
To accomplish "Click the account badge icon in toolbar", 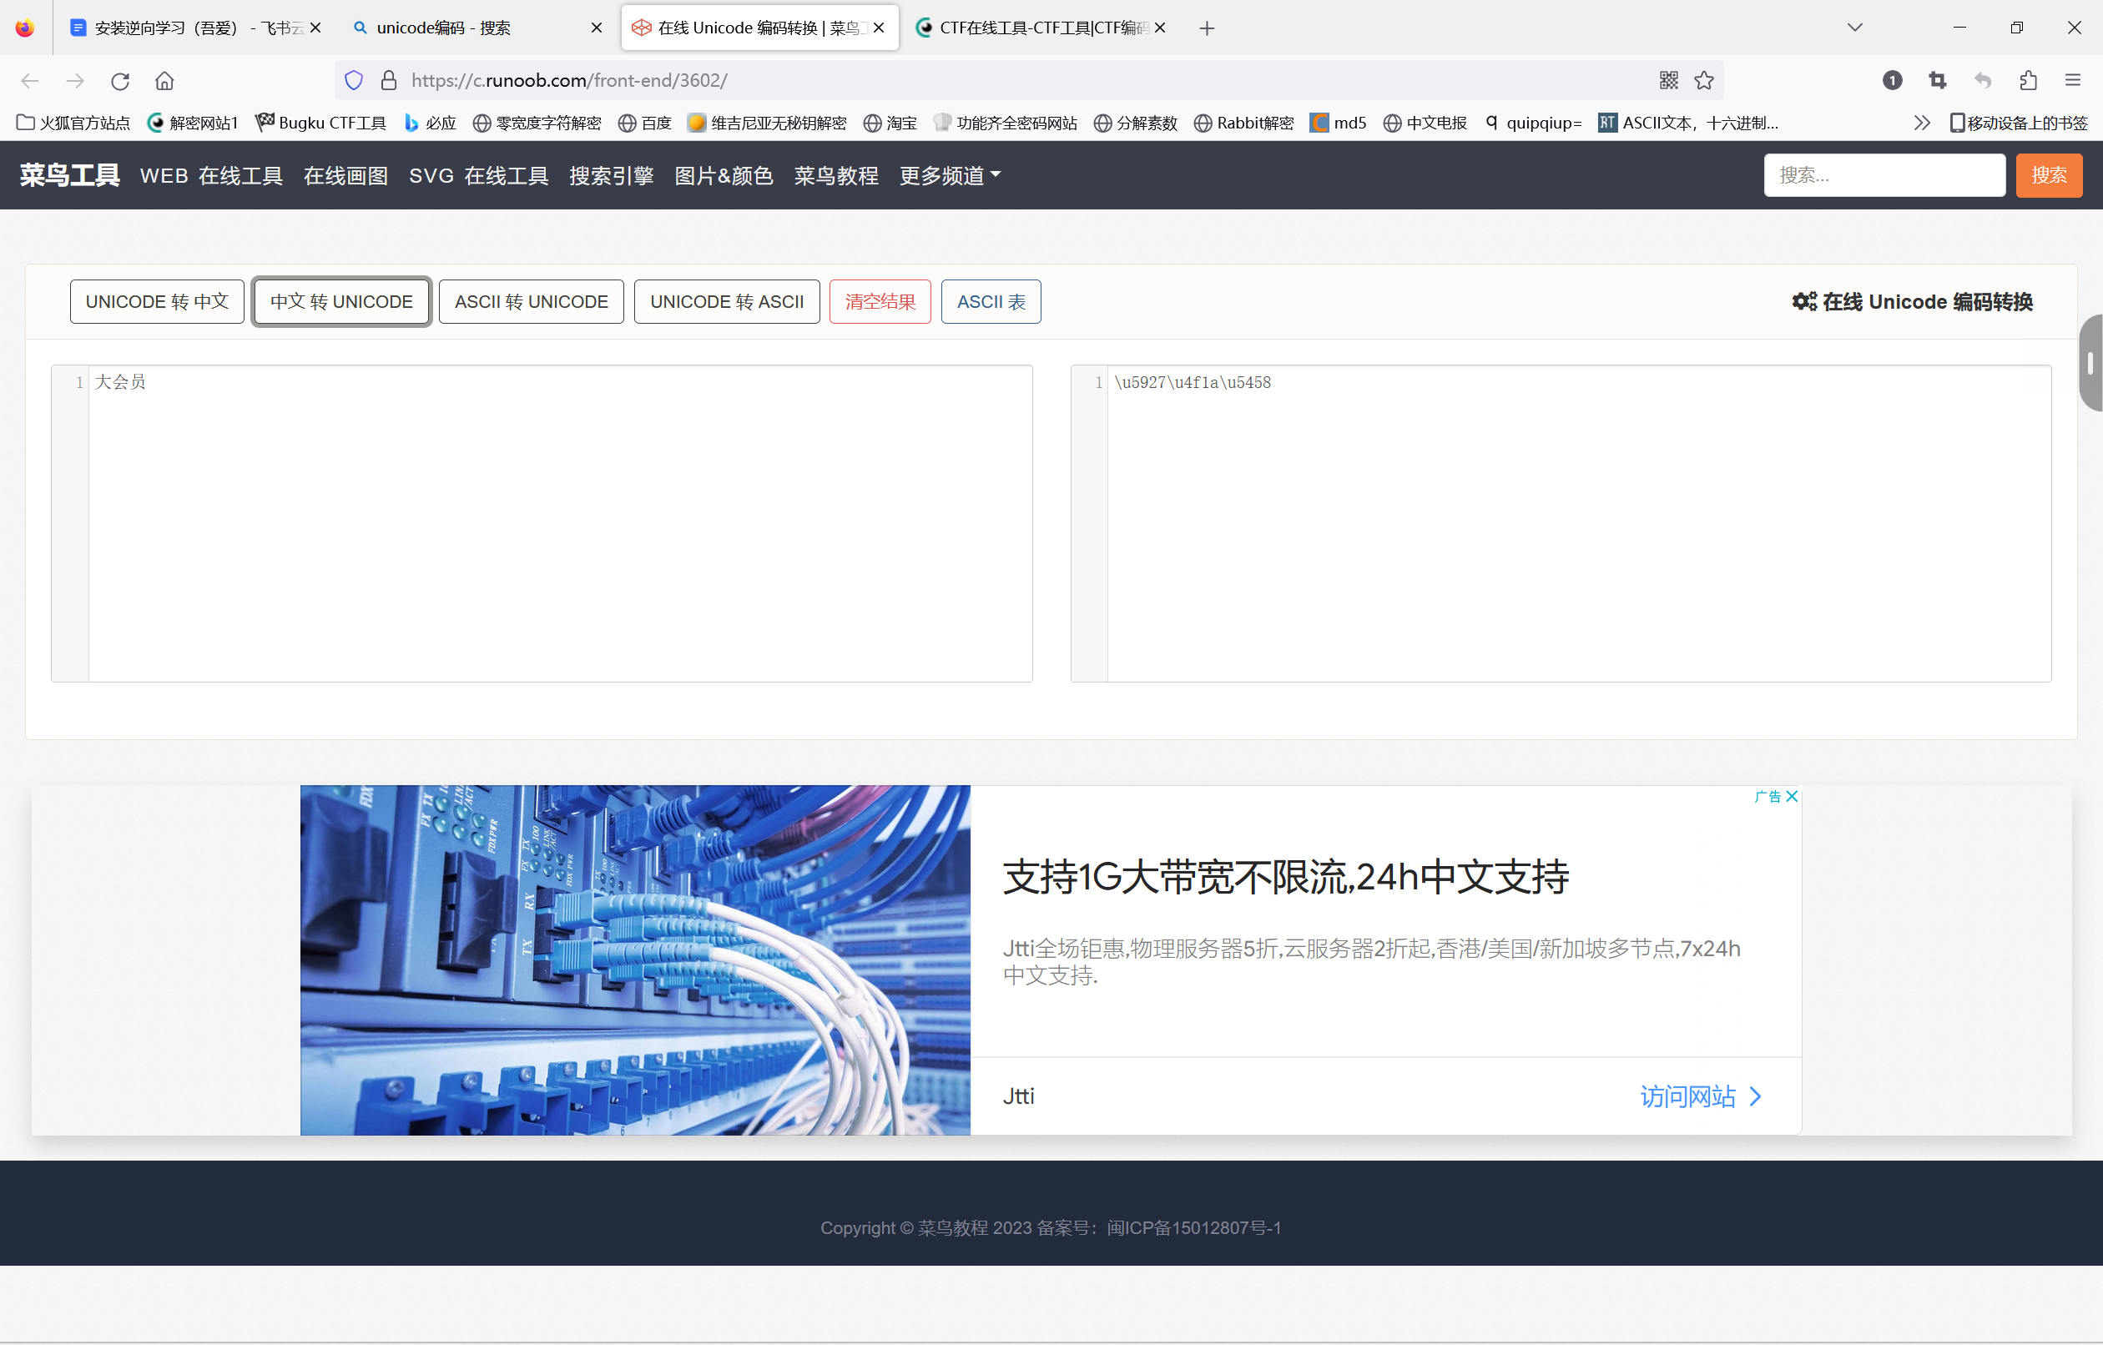I will point(1893,80).
